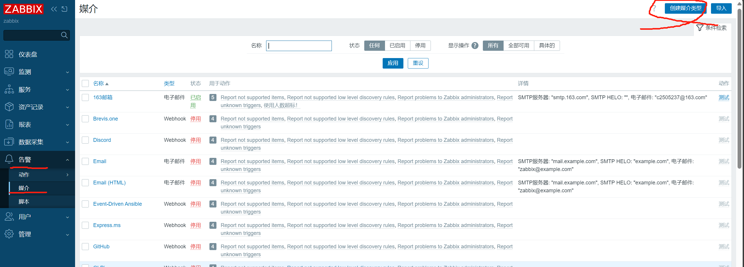
Task: Click the 数据采集 data collection icon
Action: 9,142
